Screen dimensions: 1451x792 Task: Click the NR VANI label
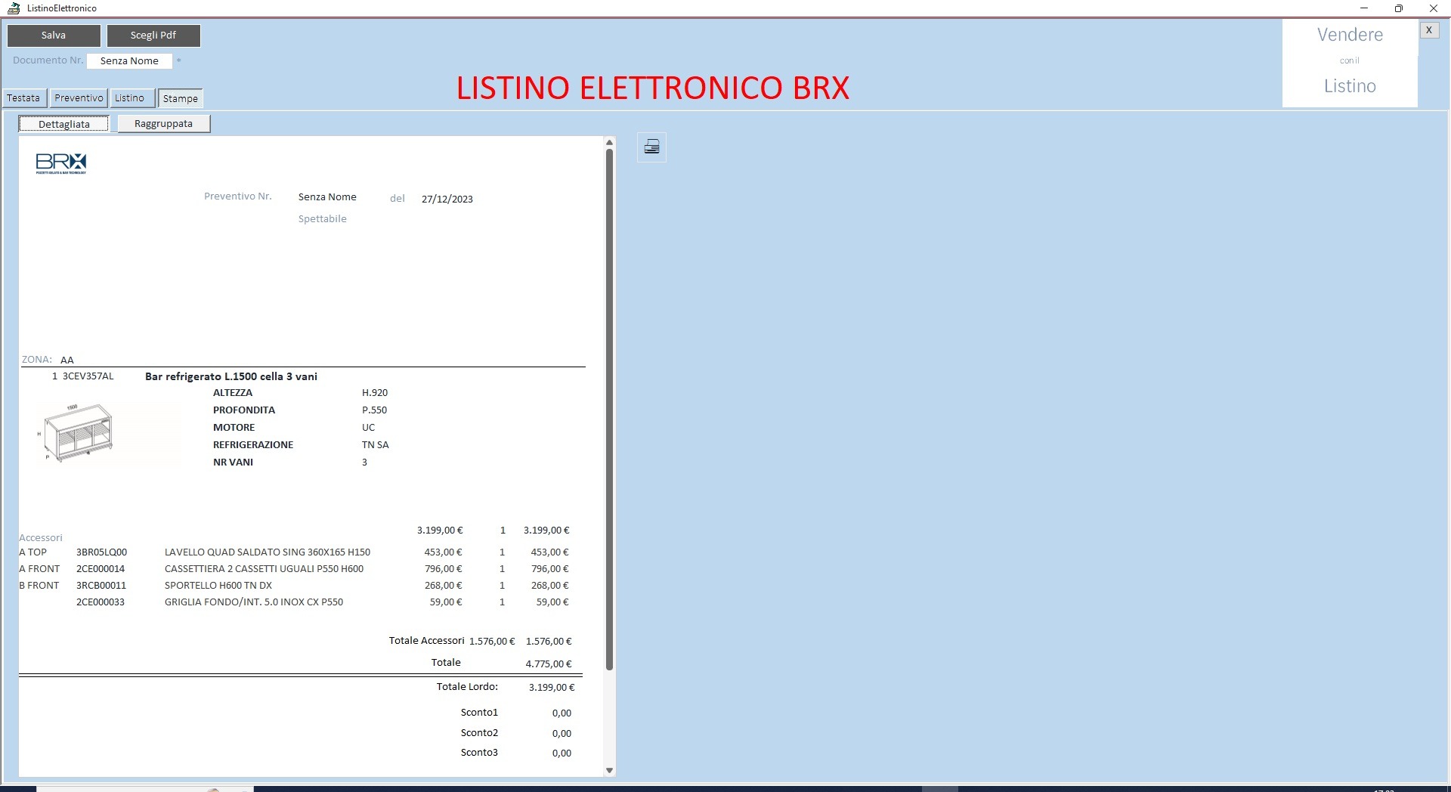click(x=233, y=463)
